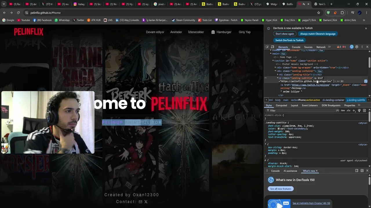The height and width of the screenshot is (208, 371).
Task: Switch to the Sources panel tab
Action: click(x=308, y=47)
